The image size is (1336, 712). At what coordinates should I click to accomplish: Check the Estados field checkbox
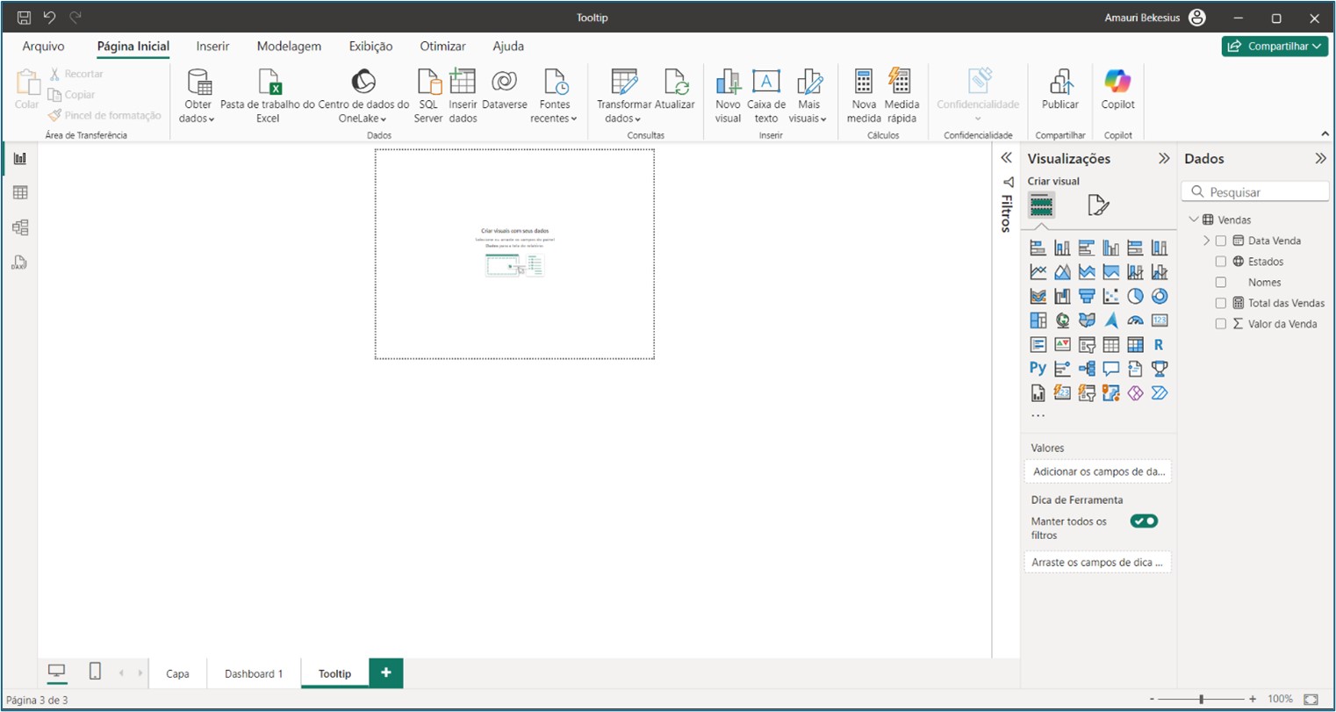pyautogui.click(x=1220, y=261)
